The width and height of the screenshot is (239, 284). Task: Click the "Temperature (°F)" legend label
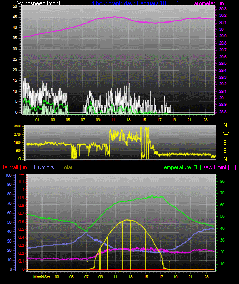181,167
